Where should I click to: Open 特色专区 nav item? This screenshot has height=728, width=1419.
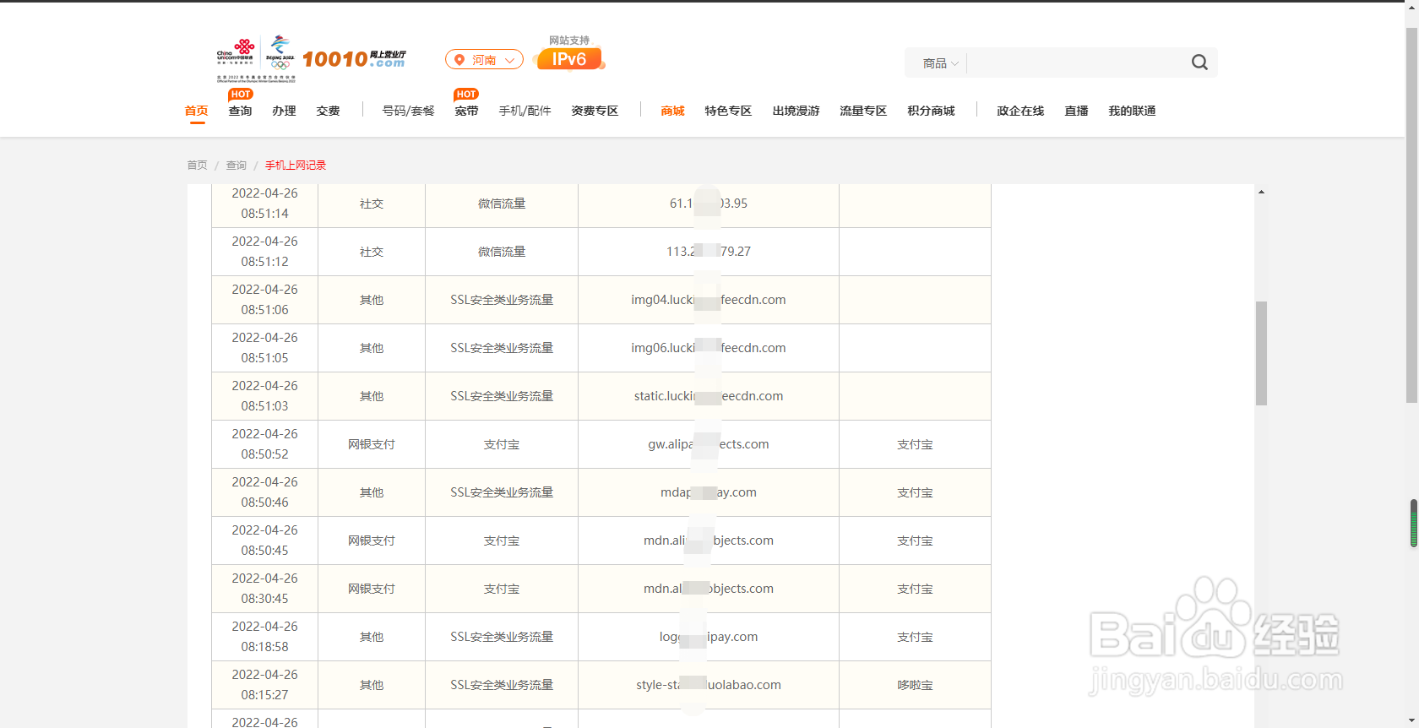(x=728, y=111)
